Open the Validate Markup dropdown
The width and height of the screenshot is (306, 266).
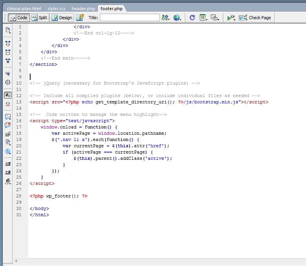(232, 18)
